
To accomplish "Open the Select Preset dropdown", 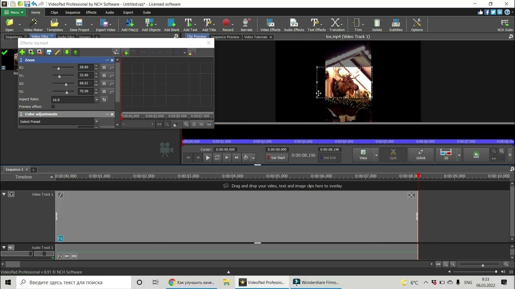I will 59,122.
